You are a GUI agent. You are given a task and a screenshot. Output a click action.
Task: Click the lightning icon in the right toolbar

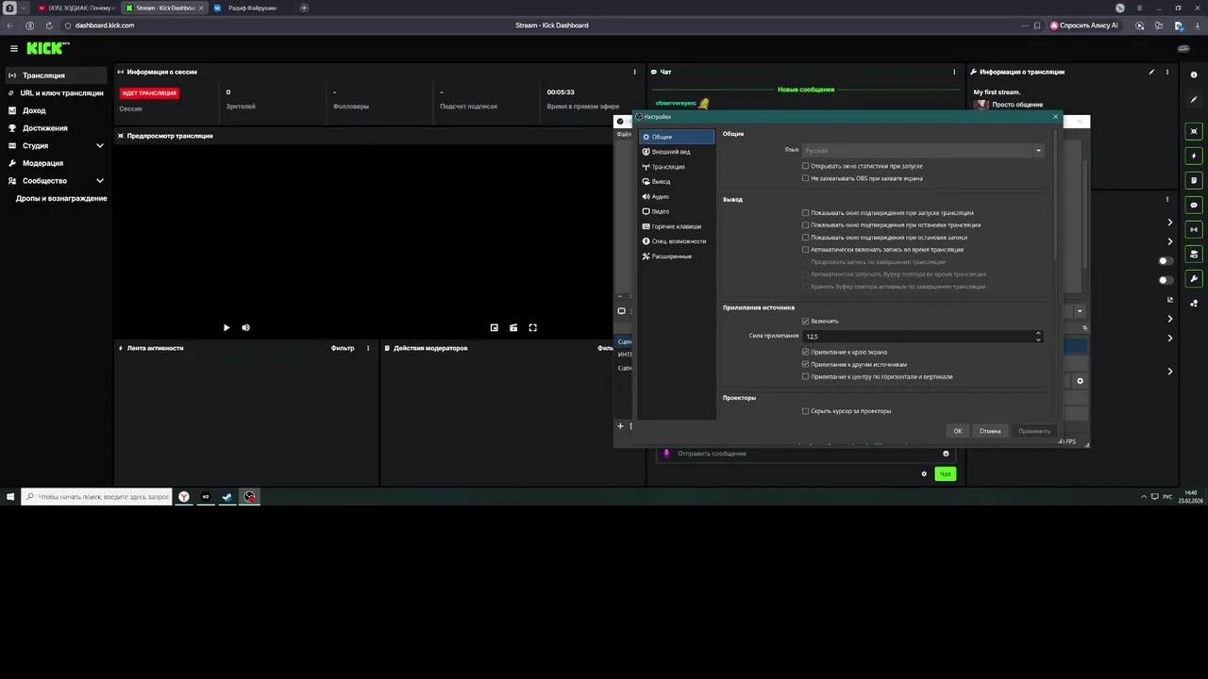pyautogui.click(x=1194, y=156)
